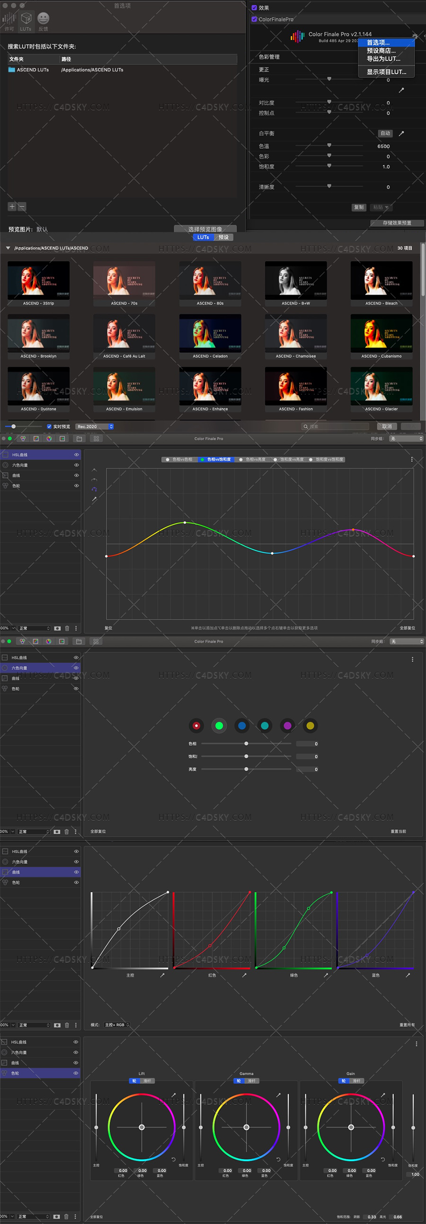Select the 色相vs色相 curve radio option

(179, 459)
